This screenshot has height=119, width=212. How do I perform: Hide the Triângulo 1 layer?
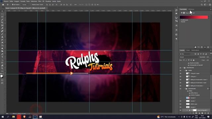tap(180, 76)
